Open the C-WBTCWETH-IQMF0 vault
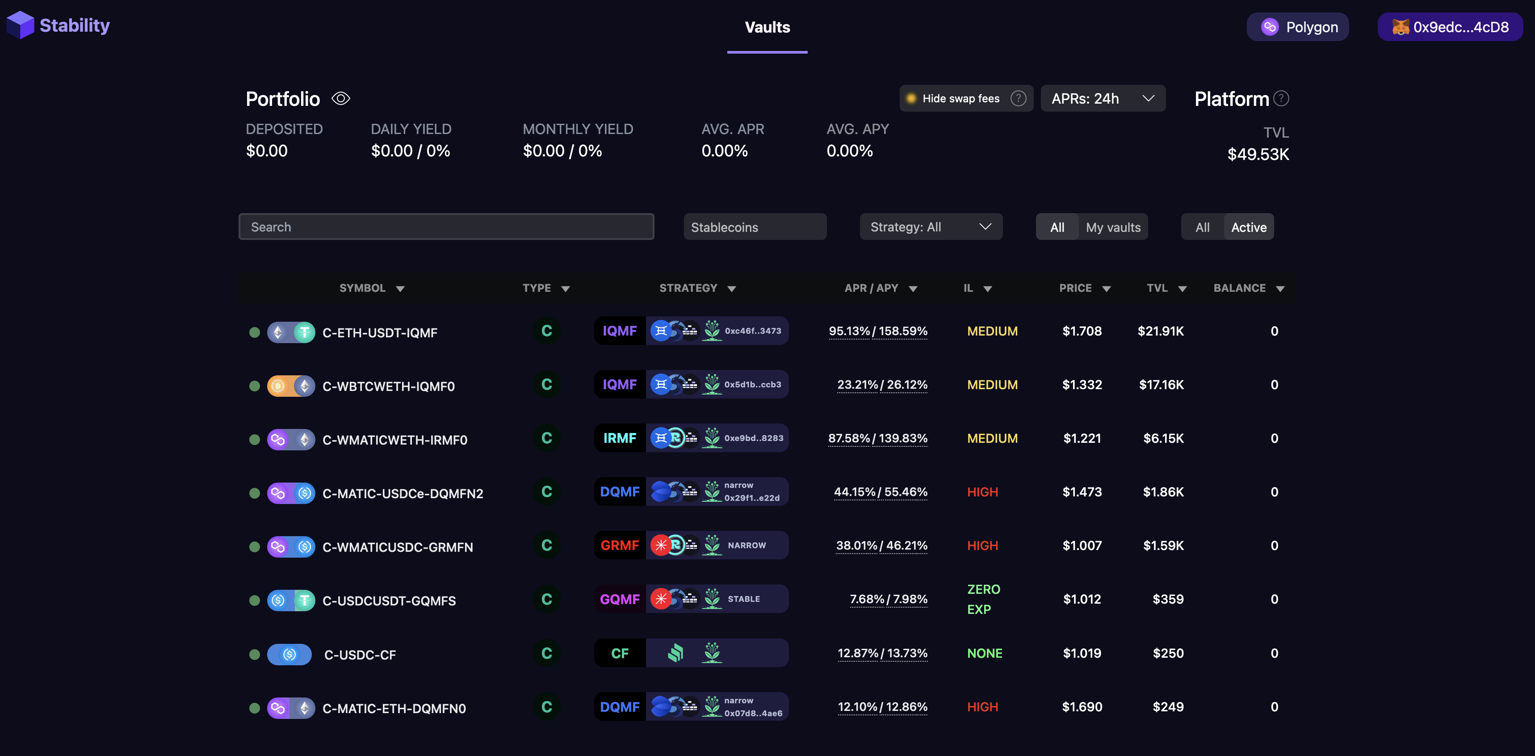Viewport: 1535px width, 756px height. coord(388,386)
